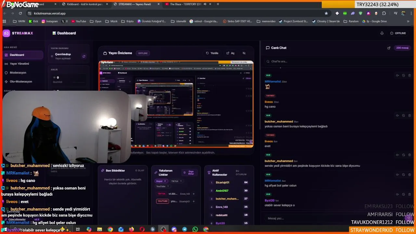Click the Aç button in preview
The width and height of the screenshot is (416, 234).
(230, 53)
